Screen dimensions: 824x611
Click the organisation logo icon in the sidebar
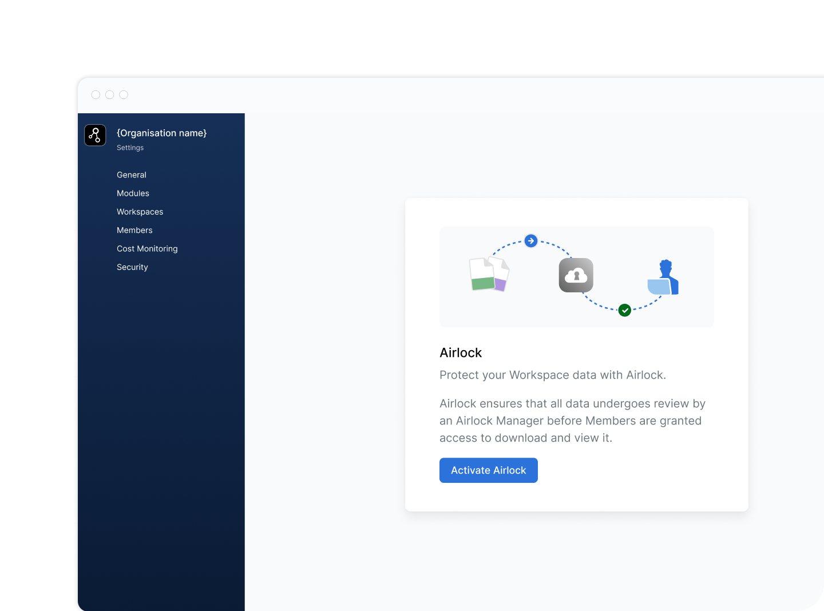coord(95,135)
